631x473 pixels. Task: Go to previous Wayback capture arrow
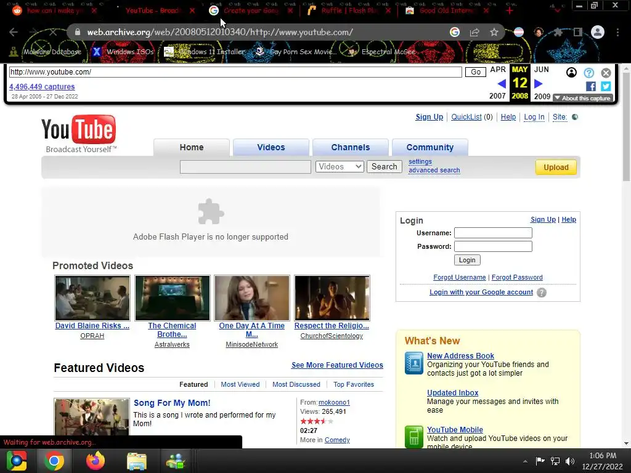click(x=502, y=84)
